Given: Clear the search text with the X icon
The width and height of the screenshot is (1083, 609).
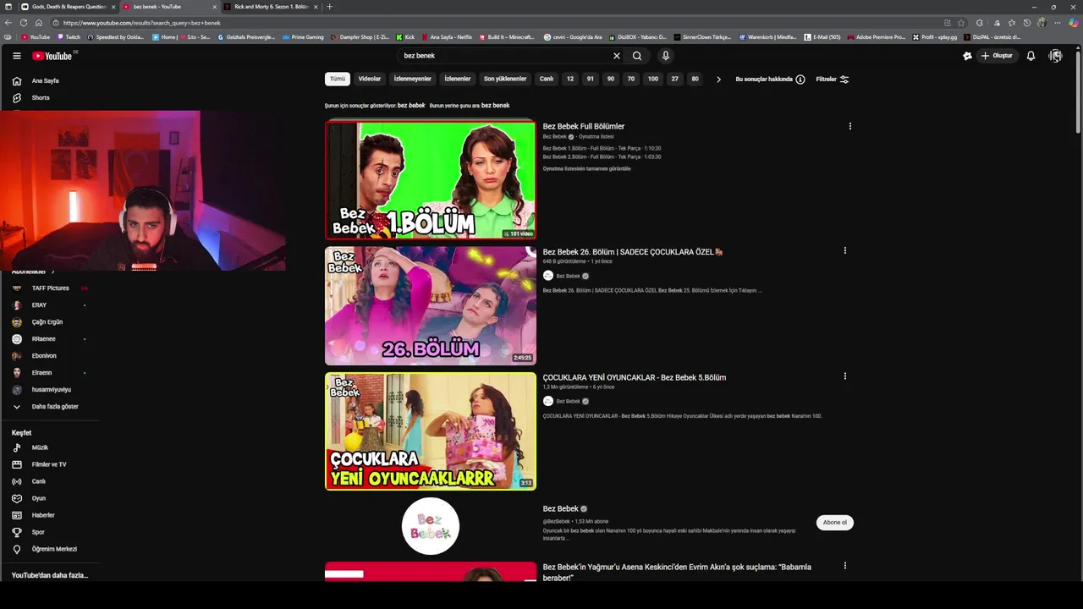Looking at the screenshot, I should point(616,56).
